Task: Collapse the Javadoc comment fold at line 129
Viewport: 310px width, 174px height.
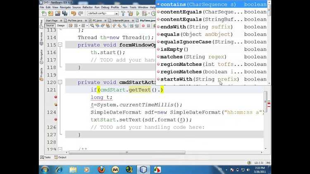Action: (60, 149)
